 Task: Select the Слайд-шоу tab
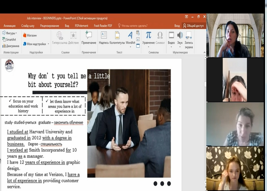(x=28, y=26)
